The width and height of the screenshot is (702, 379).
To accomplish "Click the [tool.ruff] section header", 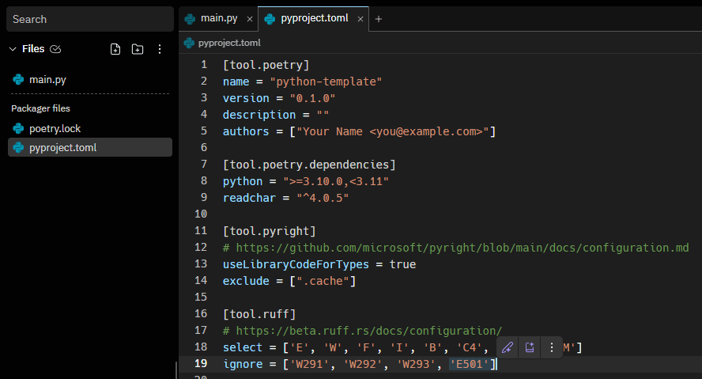I will [259, 314].
